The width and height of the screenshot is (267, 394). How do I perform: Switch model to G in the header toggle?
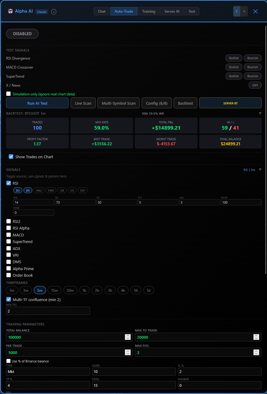coord(244,11)
